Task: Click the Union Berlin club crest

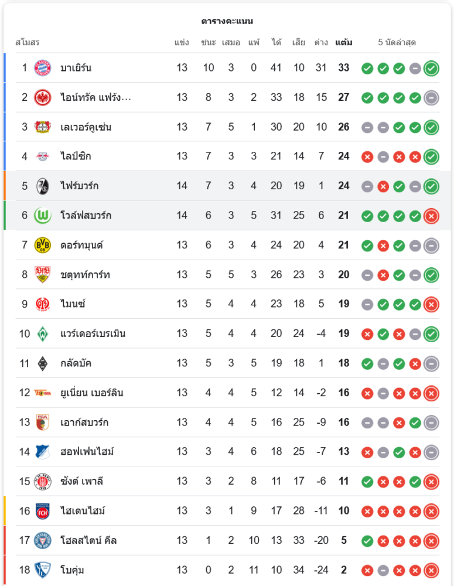Action: pos(43,393)
